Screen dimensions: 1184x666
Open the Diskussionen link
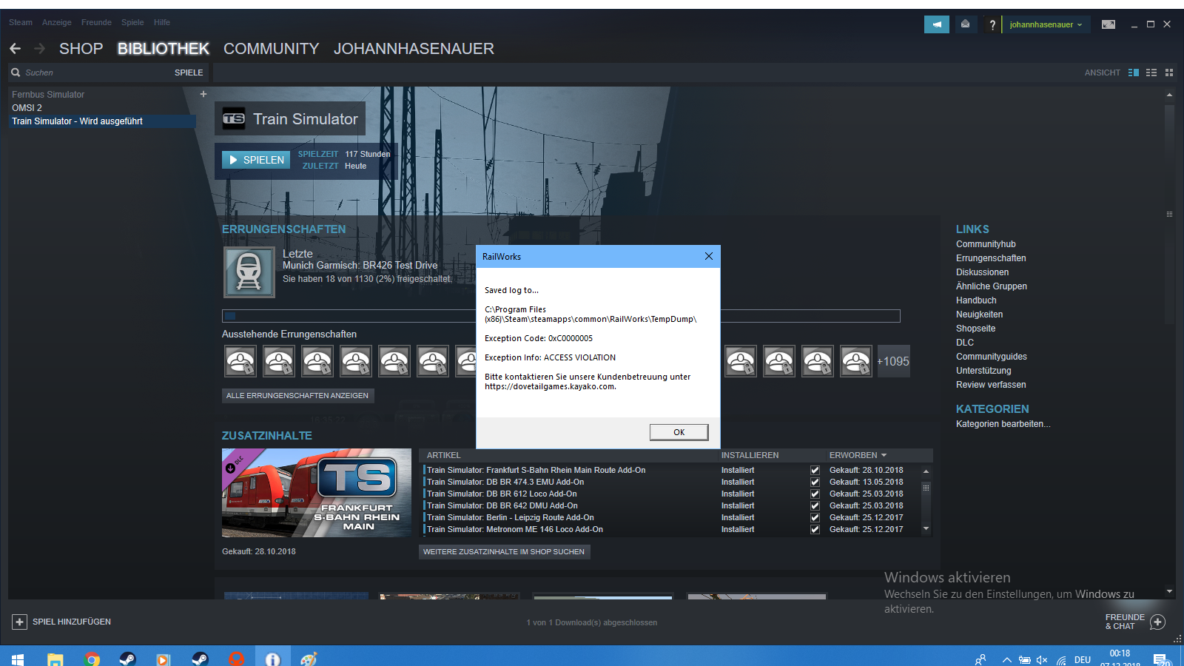(982, 272)
